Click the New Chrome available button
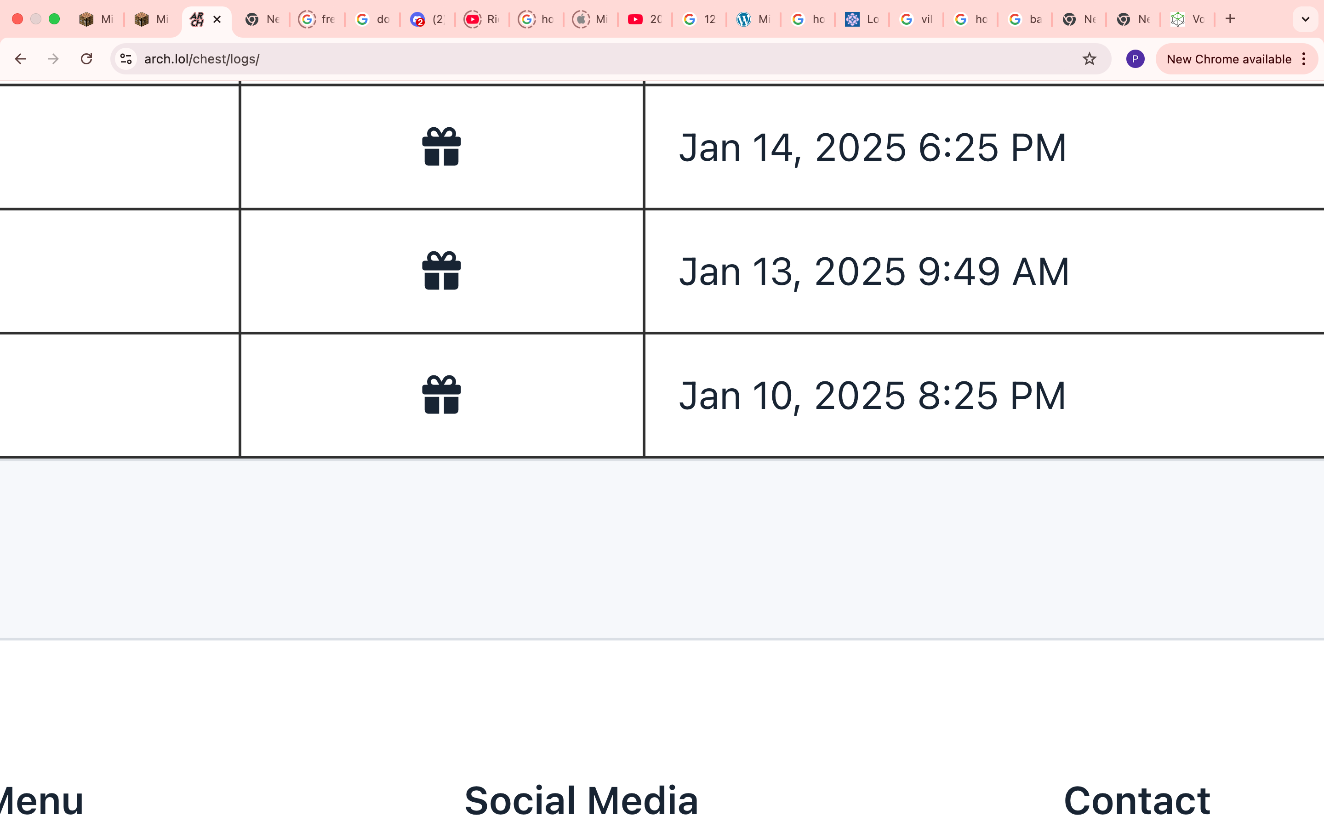Viewport: 1324px width, 827px height. [x=1228, y=59]
